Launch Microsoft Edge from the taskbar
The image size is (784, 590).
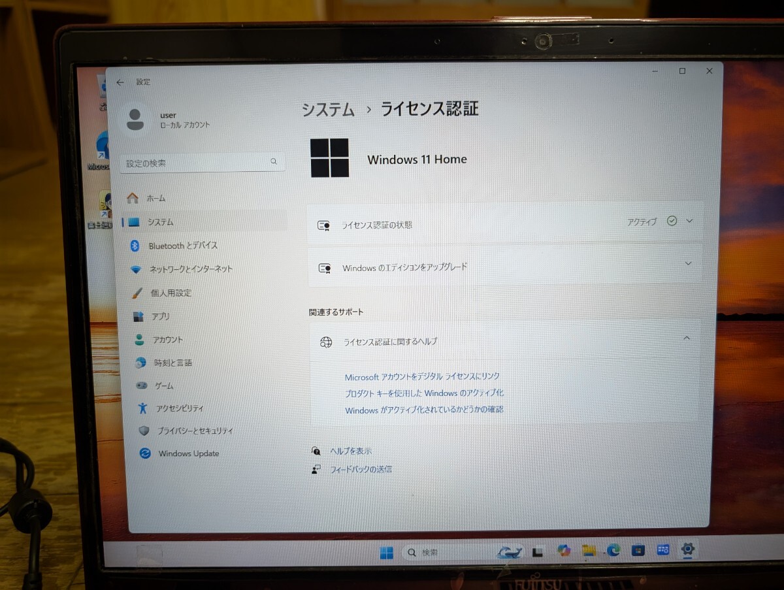613,550
